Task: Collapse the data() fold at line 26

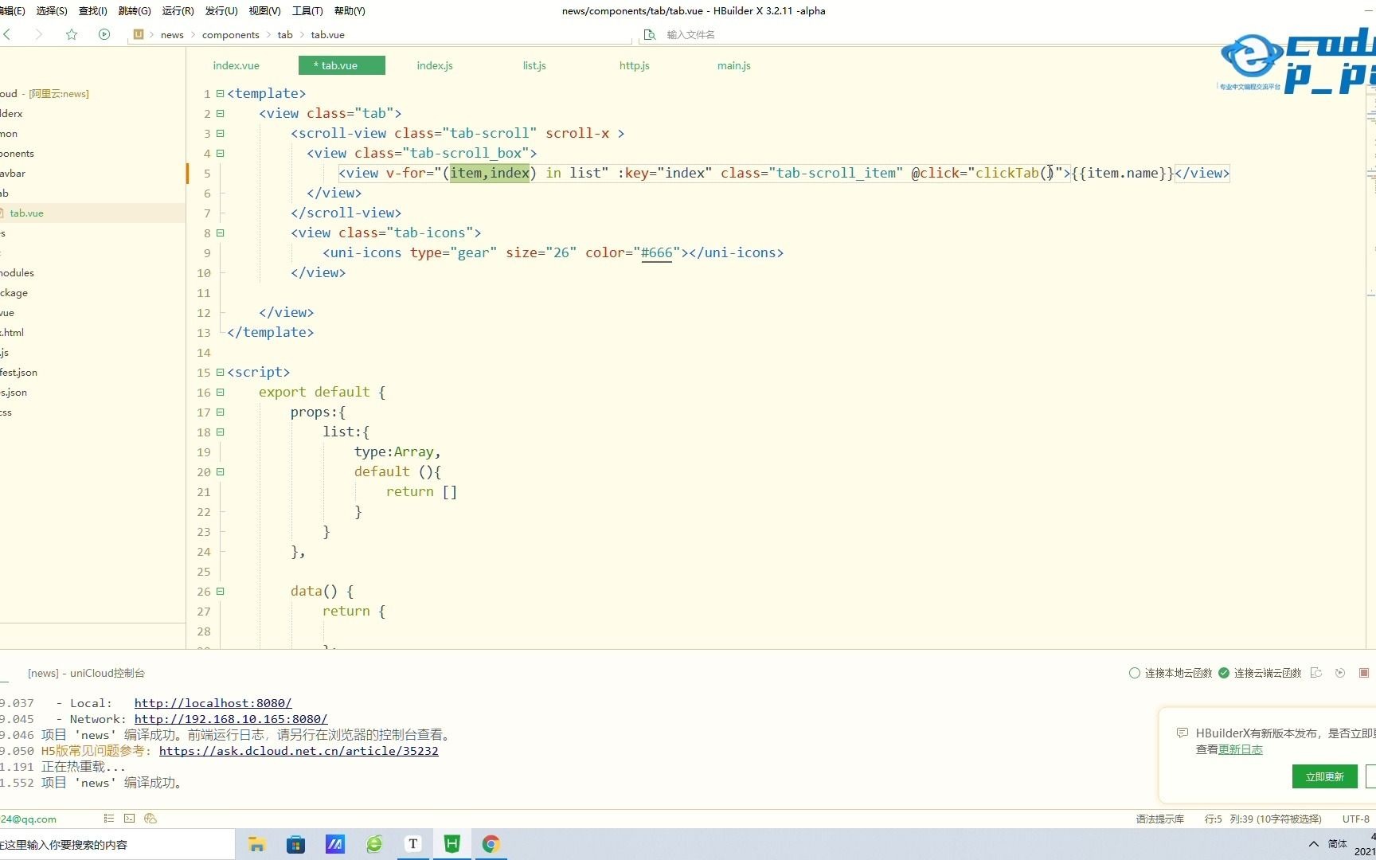Action: [x=220, y=592]
